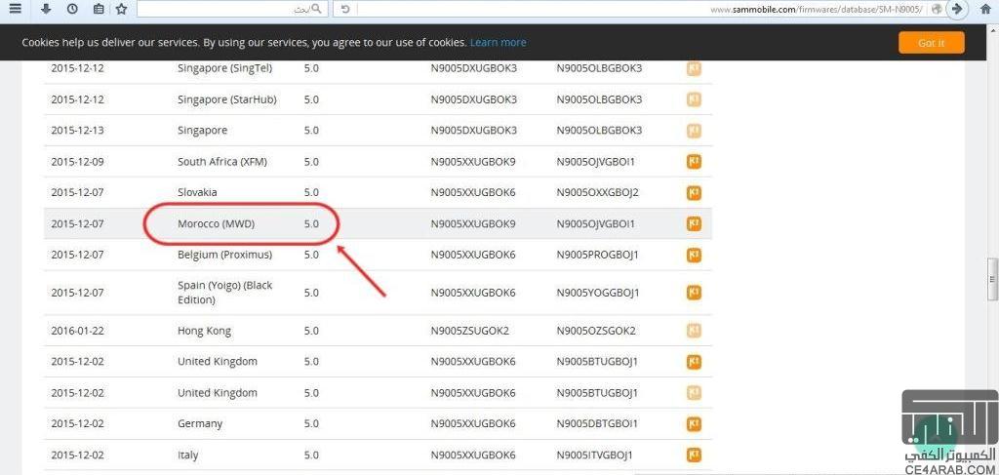Select CSC code N9005OXXGBOJ2
The image size is (999, 475).
coord(597,192)
